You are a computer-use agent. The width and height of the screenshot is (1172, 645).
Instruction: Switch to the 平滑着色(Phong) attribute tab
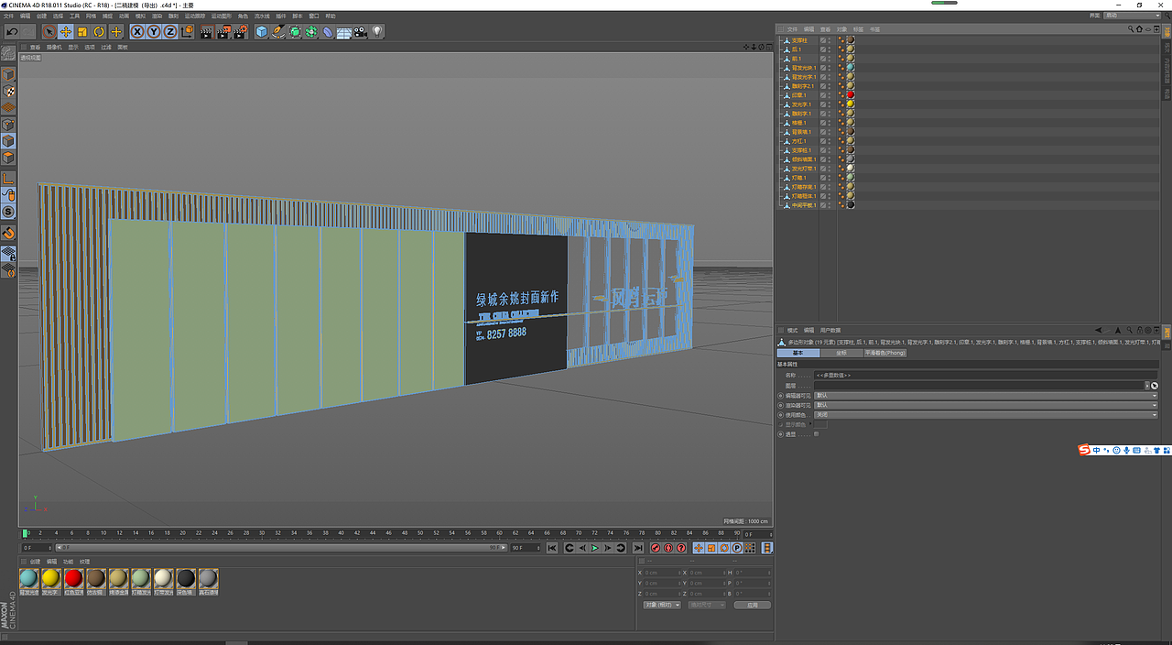point(885,353)
